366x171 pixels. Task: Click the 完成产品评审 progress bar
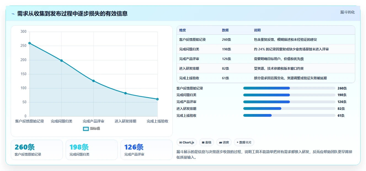coord(289,102)
